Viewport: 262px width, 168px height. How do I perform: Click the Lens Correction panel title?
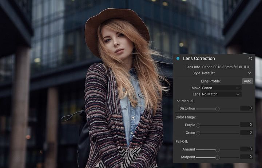pyautogui.click(x=199, y=59)
